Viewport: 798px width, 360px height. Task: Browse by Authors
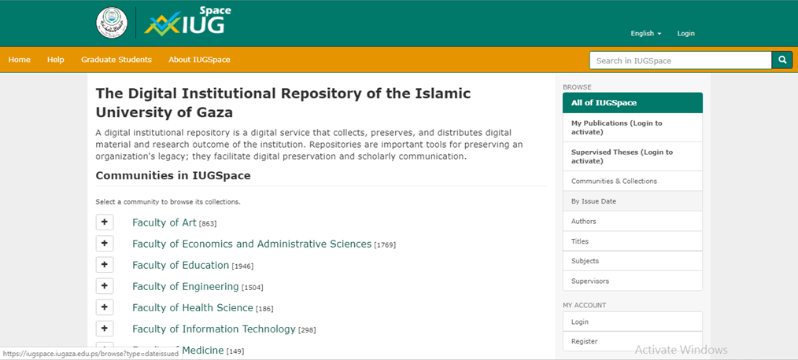[633, 221]
